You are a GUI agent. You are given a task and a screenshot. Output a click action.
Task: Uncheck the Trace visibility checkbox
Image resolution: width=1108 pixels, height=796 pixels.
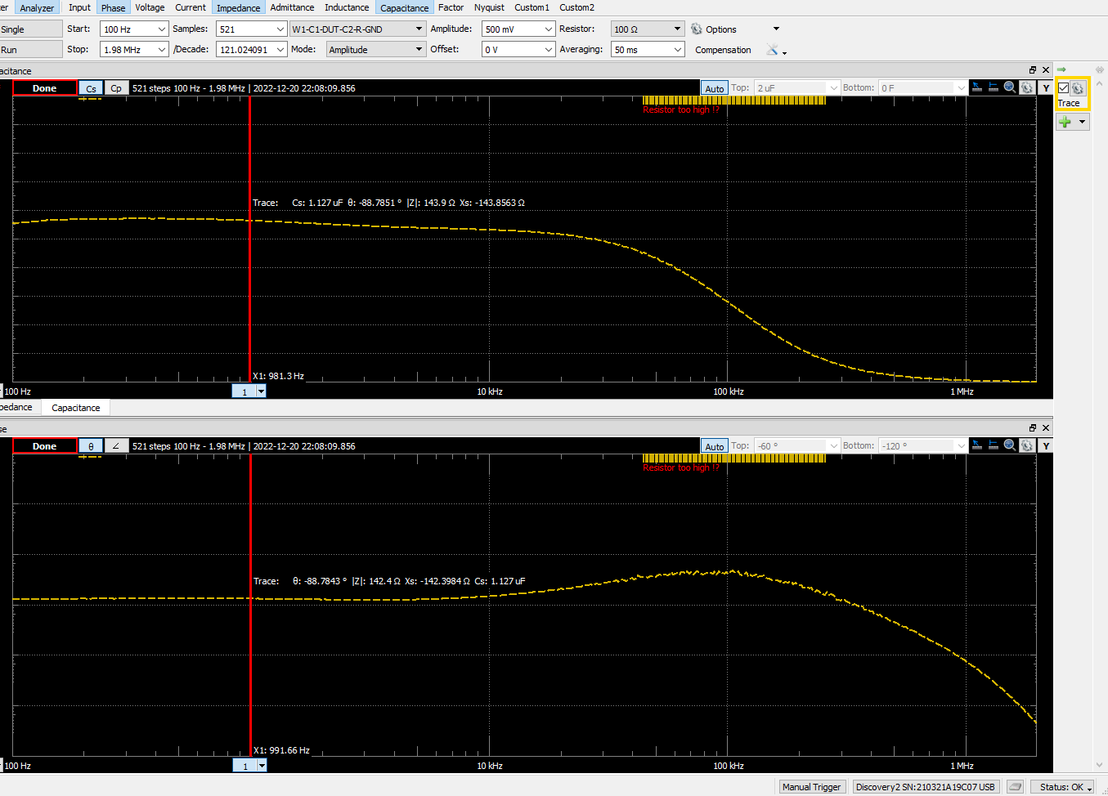(x=1063, y=88)
